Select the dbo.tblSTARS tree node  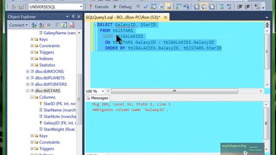coord(47,91)
